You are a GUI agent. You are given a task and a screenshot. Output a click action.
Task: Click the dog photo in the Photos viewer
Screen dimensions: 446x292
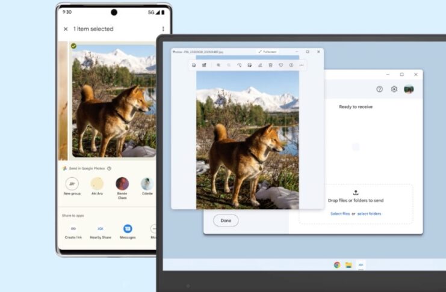pos(247,140)
